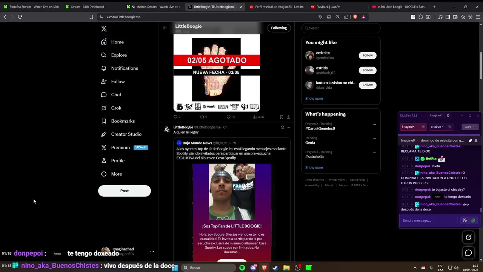Click the Post button
Image resolution: width=483 pixels, height=272 pixels.
125,191
